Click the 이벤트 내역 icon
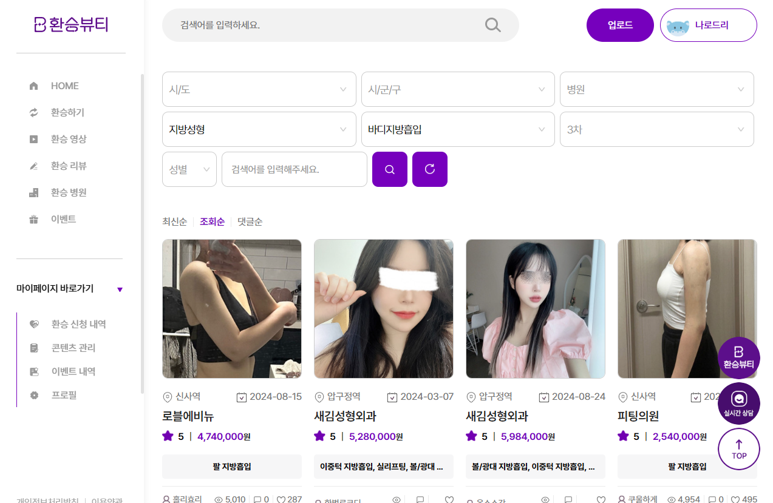This screenshot has width=773, height=503. pyautogui.click(x=34, y=372)
